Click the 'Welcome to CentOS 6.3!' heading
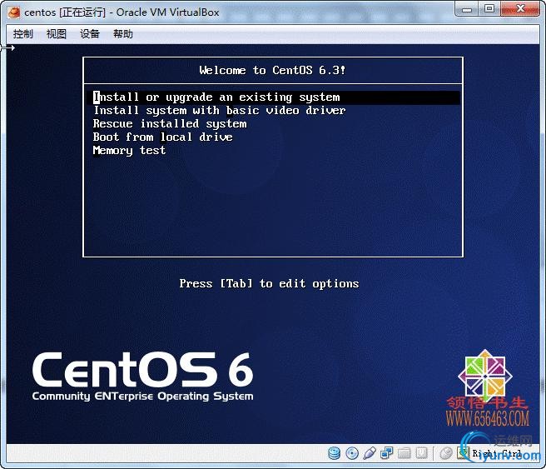The width and height of the screenshot is (546, 469). (x=273, y=70)
